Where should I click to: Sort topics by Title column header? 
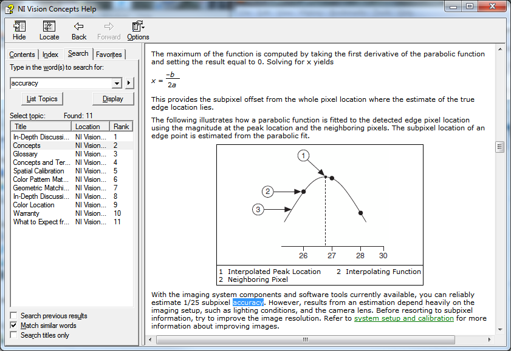tap(41, 127)
